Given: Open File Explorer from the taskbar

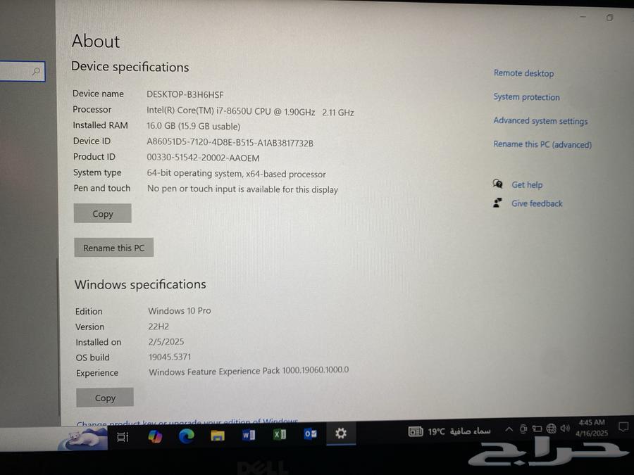Looking at the screenshot, I should (x=218, y=435).
